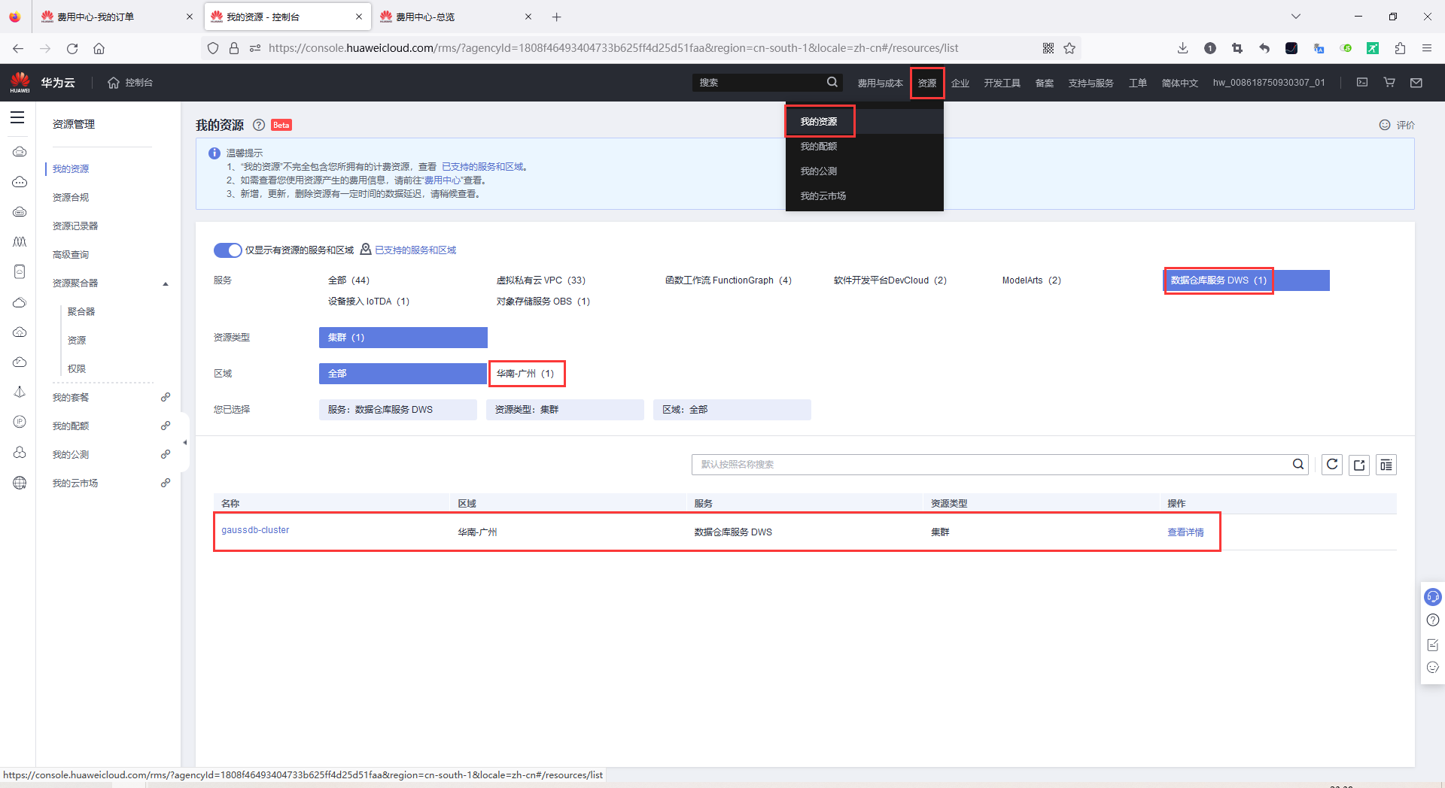
Task: Open the 企业 header menu
Action: click(960, 83)
